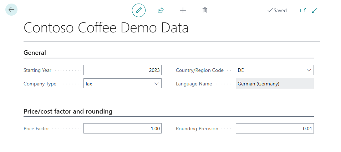Focus the Starting Year field

pyautogui.click(x=122, y=70)
